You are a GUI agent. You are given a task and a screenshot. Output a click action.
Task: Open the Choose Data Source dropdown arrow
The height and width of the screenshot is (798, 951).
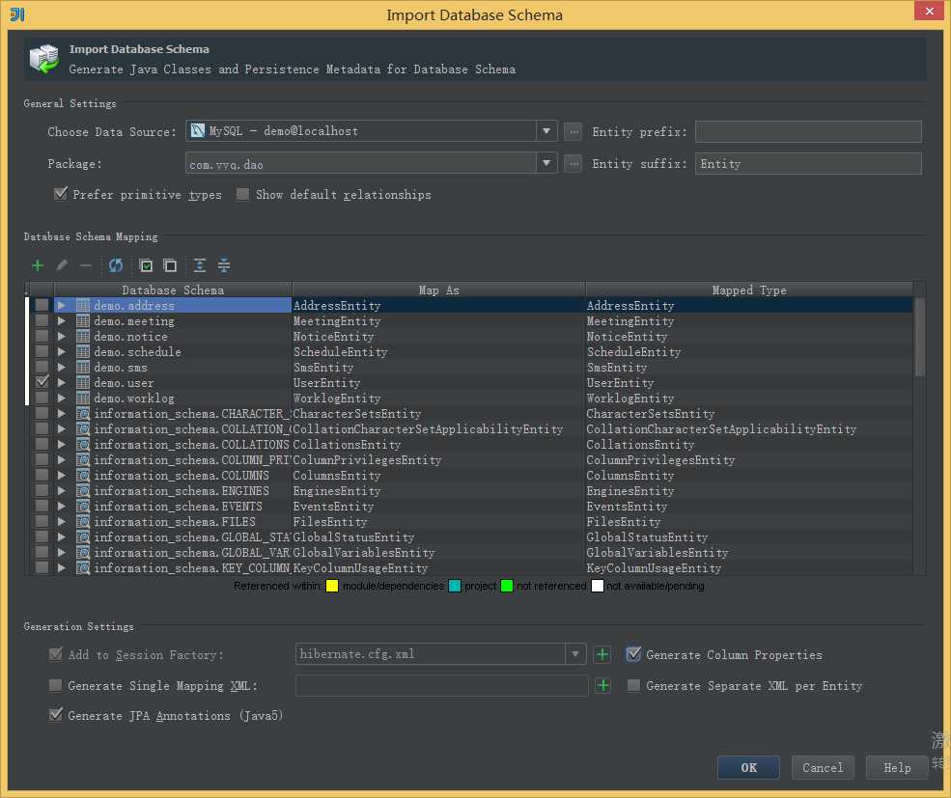coord(546,131)
